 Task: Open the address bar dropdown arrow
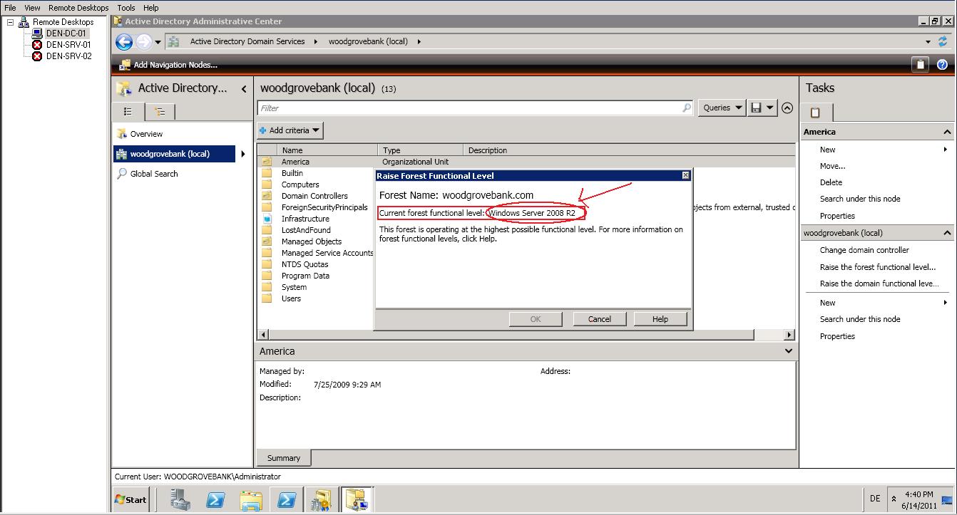928,42
